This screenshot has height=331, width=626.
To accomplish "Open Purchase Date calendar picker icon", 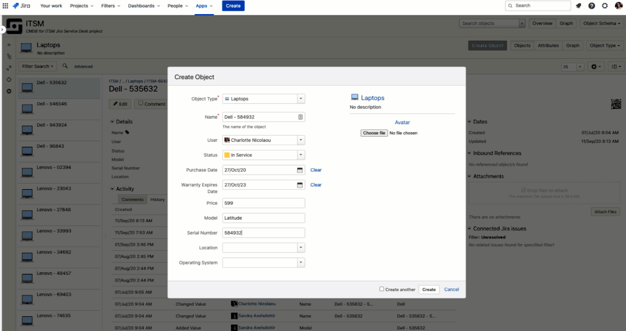I will click(x=300, y=170).
